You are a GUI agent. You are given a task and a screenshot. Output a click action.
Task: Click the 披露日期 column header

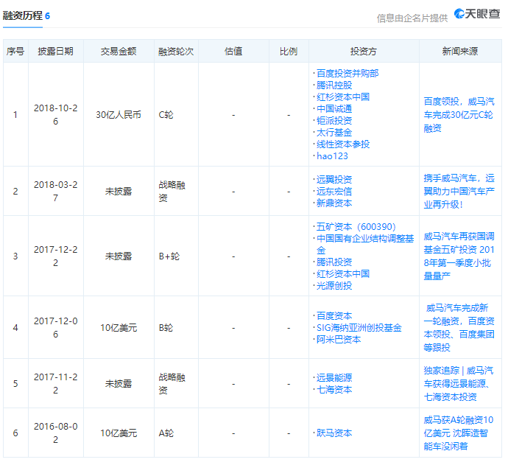(55, 52)
